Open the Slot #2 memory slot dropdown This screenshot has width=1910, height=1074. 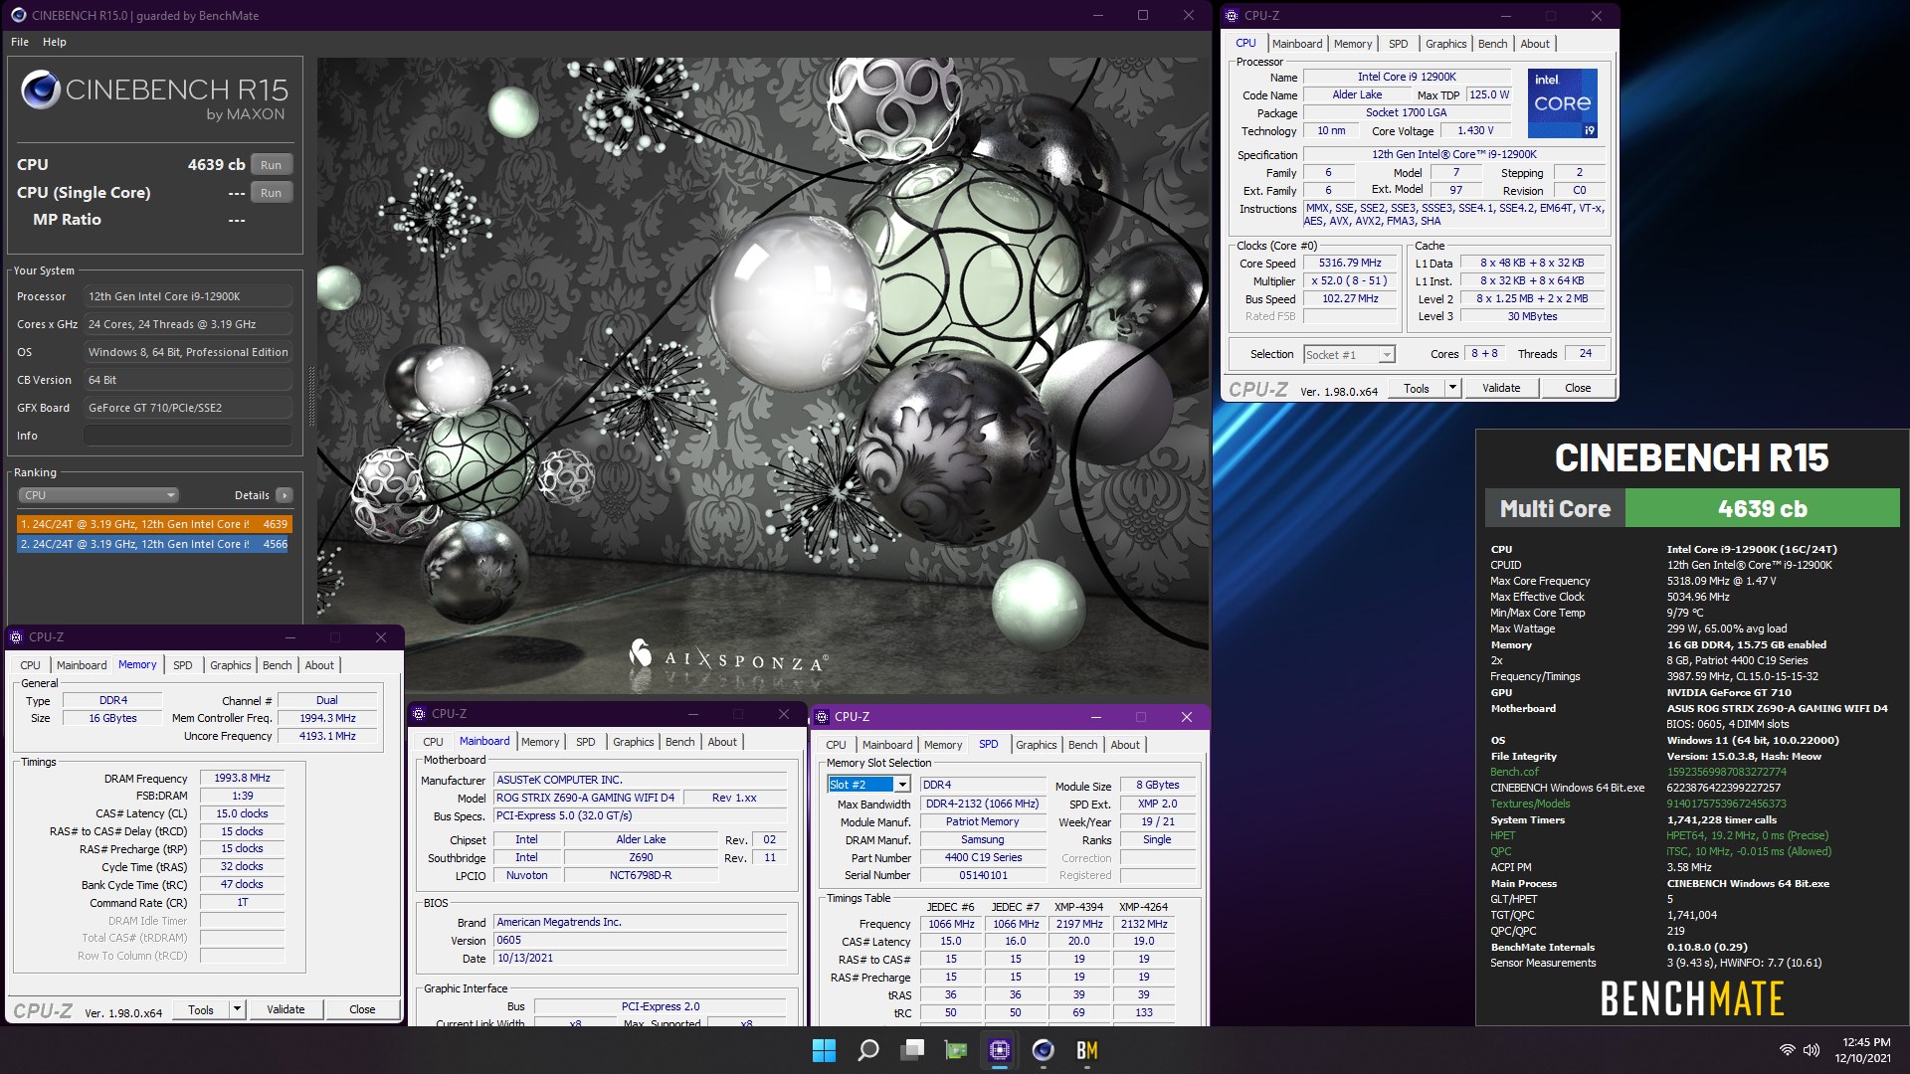tap(868, 785)
